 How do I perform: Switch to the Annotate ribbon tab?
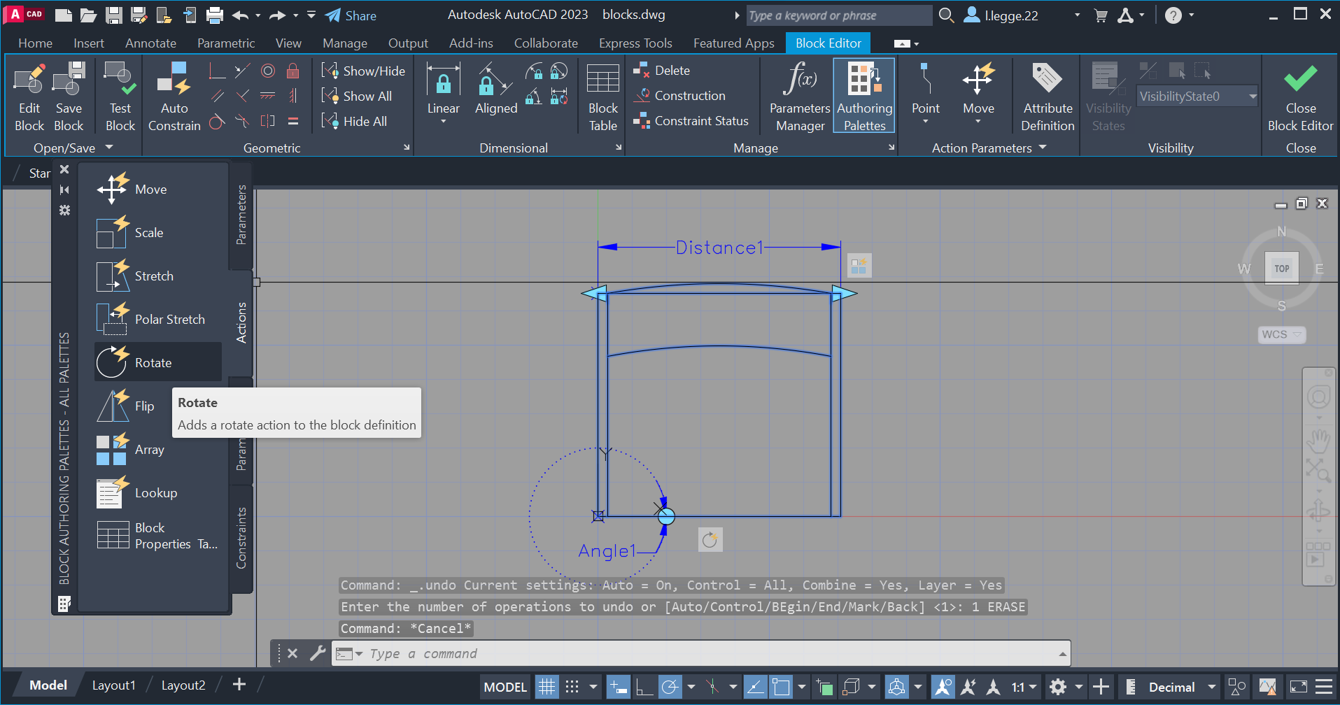tap(150, 43)
